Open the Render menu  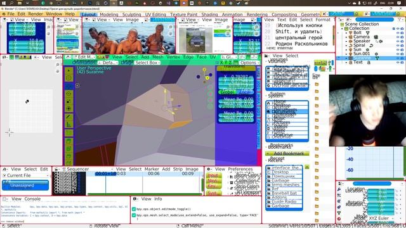tap(36, 14)
